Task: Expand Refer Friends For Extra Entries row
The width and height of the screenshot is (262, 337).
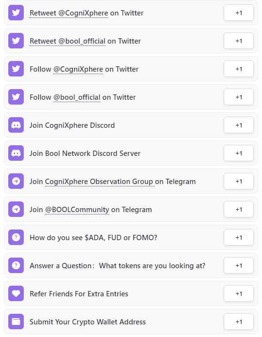Action: click(x=131, y=293)
